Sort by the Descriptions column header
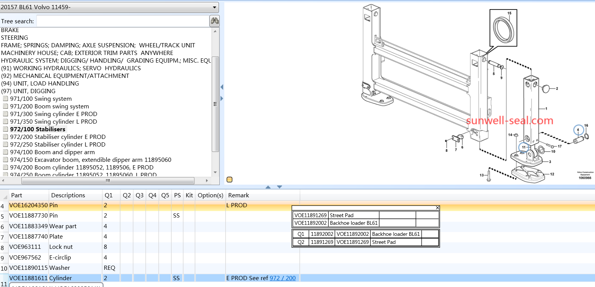 coord(68,195)
